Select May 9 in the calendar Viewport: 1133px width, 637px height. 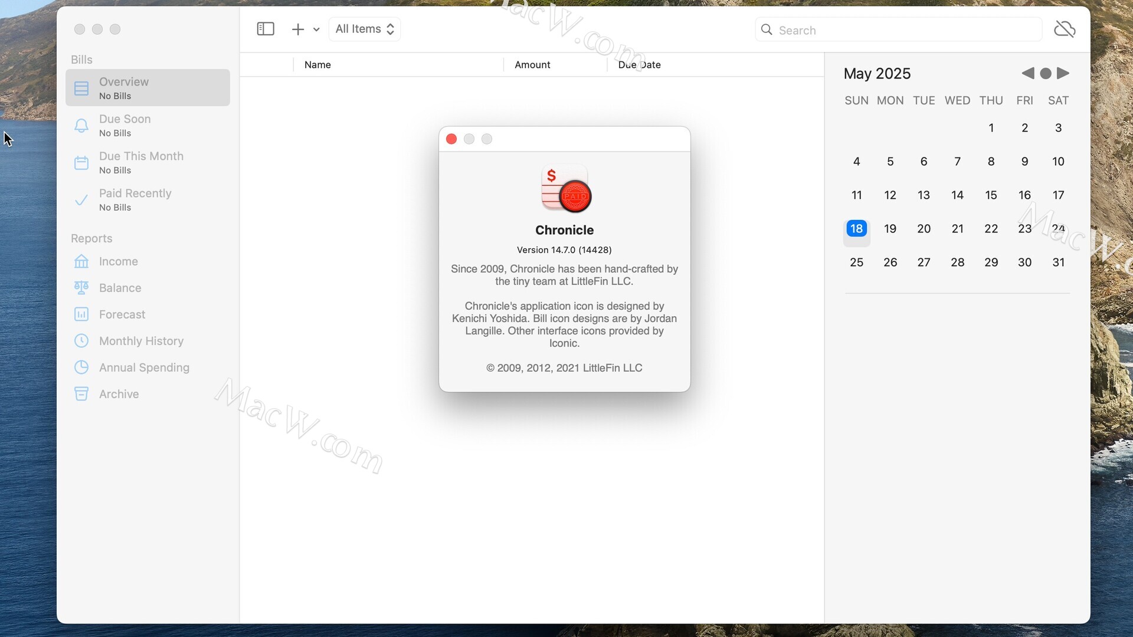(1025, 162)
